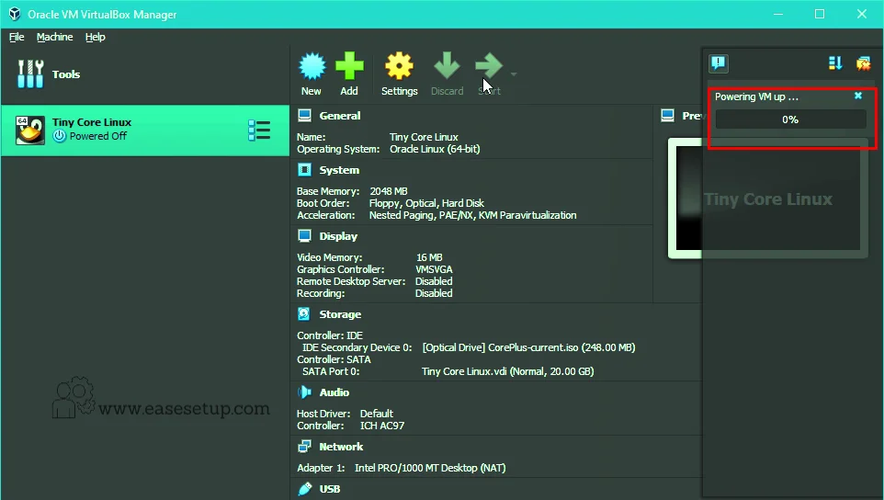The image size is (884, 500).
Task: Click the 0% power-up progress bar
Action: [x=790, y=119]
